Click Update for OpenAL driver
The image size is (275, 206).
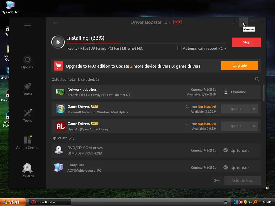[x=235, y=126]
